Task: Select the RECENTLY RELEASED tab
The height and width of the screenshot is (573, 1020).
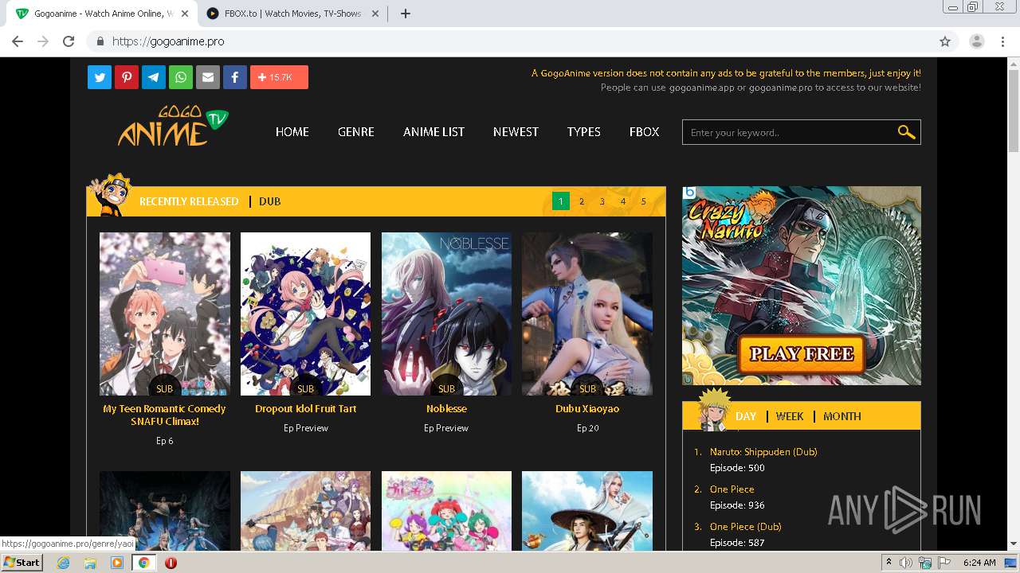Action: (x=189, y=201)
